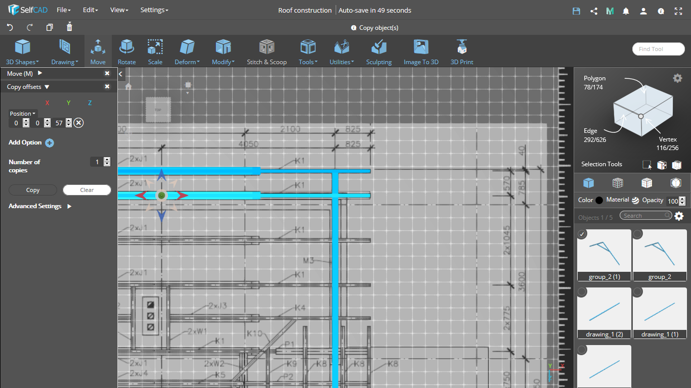Open the Image To 3D tool
This screenshot has height=388, width=691.
pos(421,52)
